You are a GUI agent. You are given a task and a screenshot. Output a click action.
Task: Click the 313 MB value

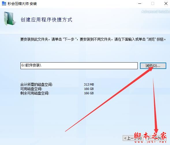coord(89,84)
